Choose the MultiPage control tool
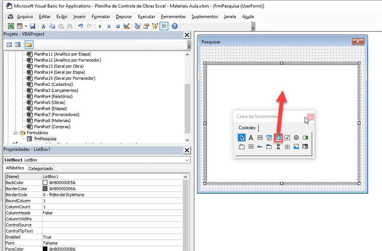The image size is (382, 251). coord(269,147)
